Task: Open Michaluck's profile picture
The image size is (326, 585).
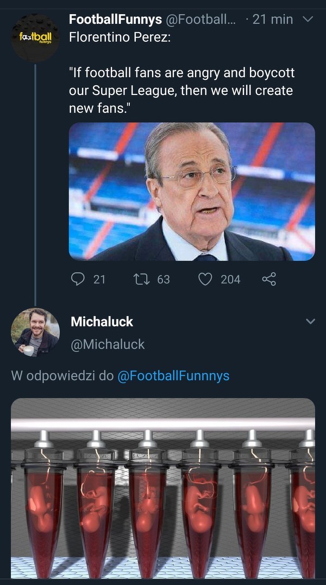Action: [x=35, y=332]
